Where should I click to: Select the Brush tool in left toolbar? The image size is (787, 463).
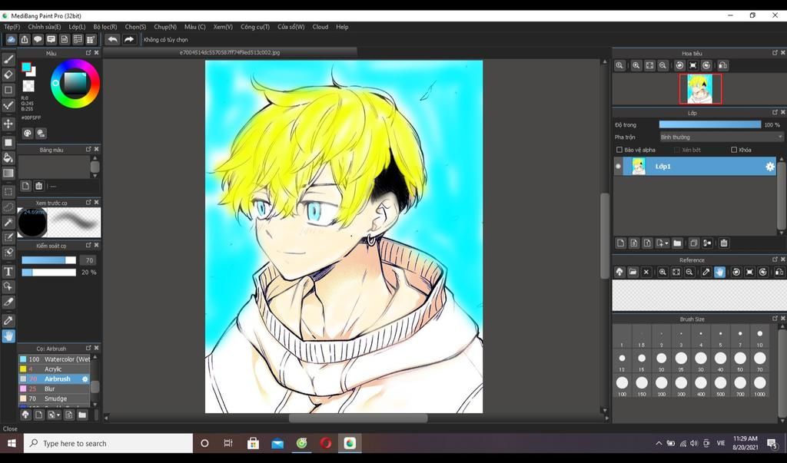click(x=8, y=60)
